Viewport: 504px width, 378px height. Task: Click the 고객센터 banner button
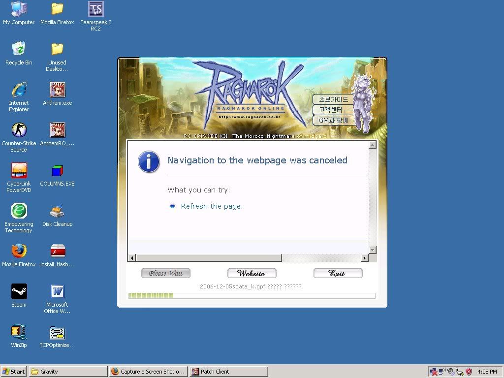(333, 110)
